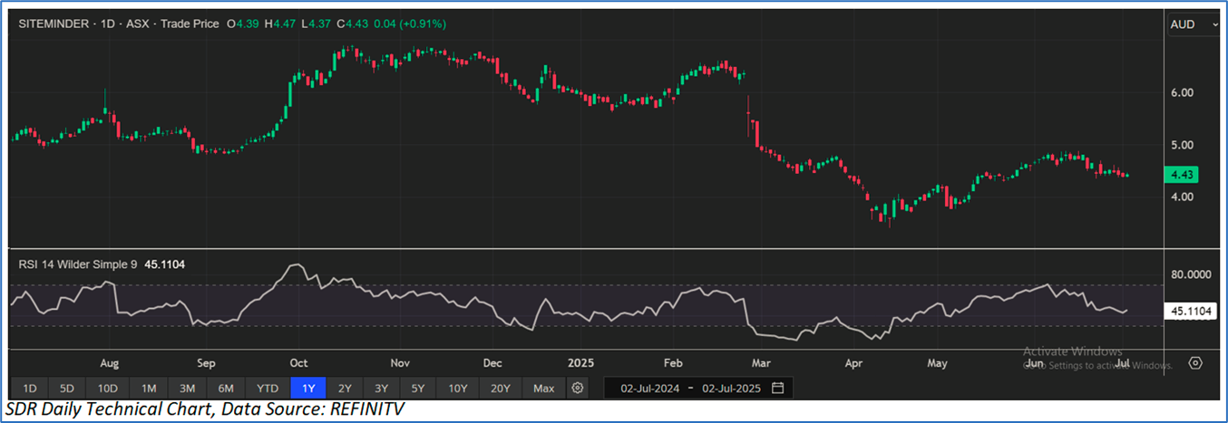Image resolution: width=1228 pixels, height=423 pixels.
Task: Switch to the 10D range
Action: tap(107, 389)
